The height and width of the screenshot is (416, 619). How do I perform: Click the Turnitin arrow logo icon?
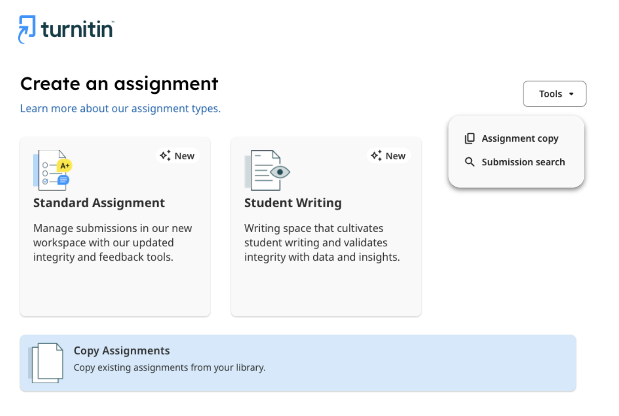pos(26,29)
